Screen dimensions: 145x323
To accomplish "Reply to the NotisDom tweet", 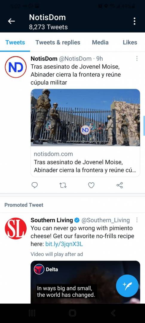I will coord(35,185).
